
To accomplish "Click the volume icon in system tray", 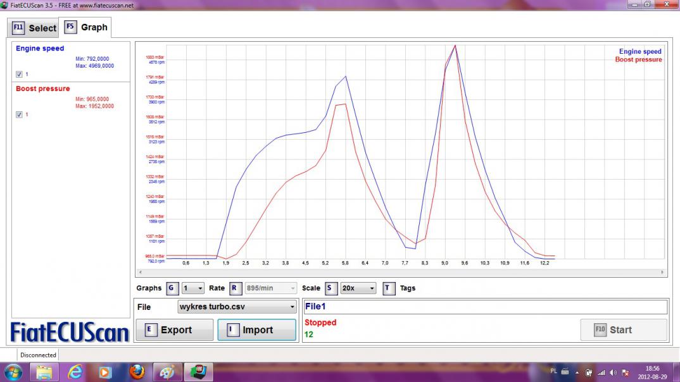I will tap(613, 373).
